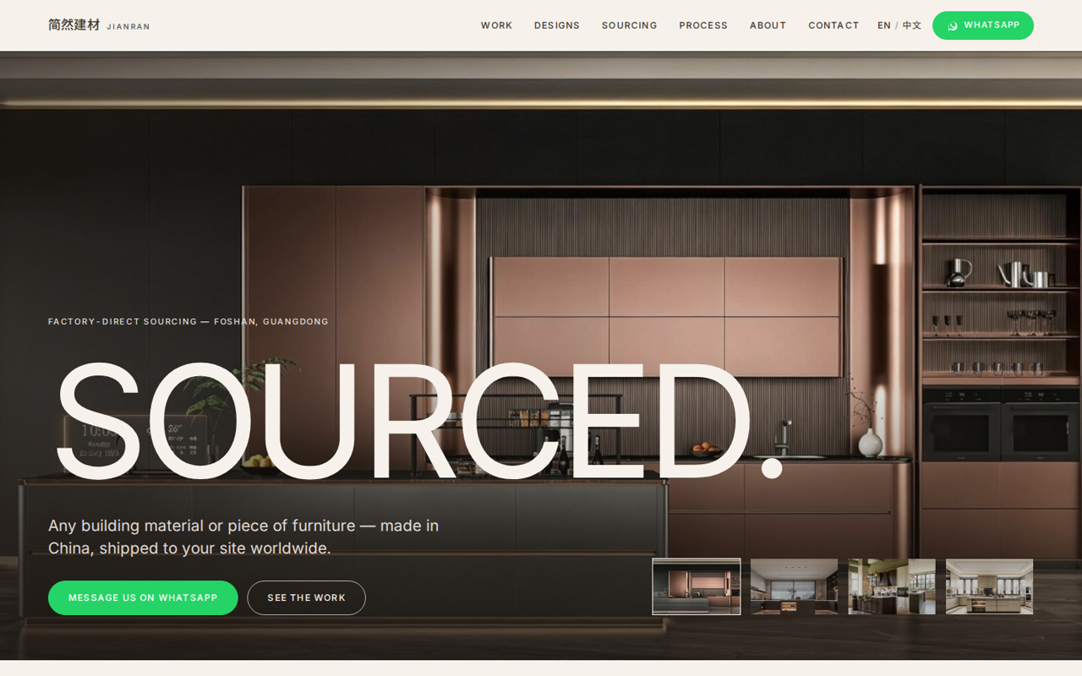1082x676 pixels.
Task: Click the large SOURCED headline text
Action: click(418, 421)
